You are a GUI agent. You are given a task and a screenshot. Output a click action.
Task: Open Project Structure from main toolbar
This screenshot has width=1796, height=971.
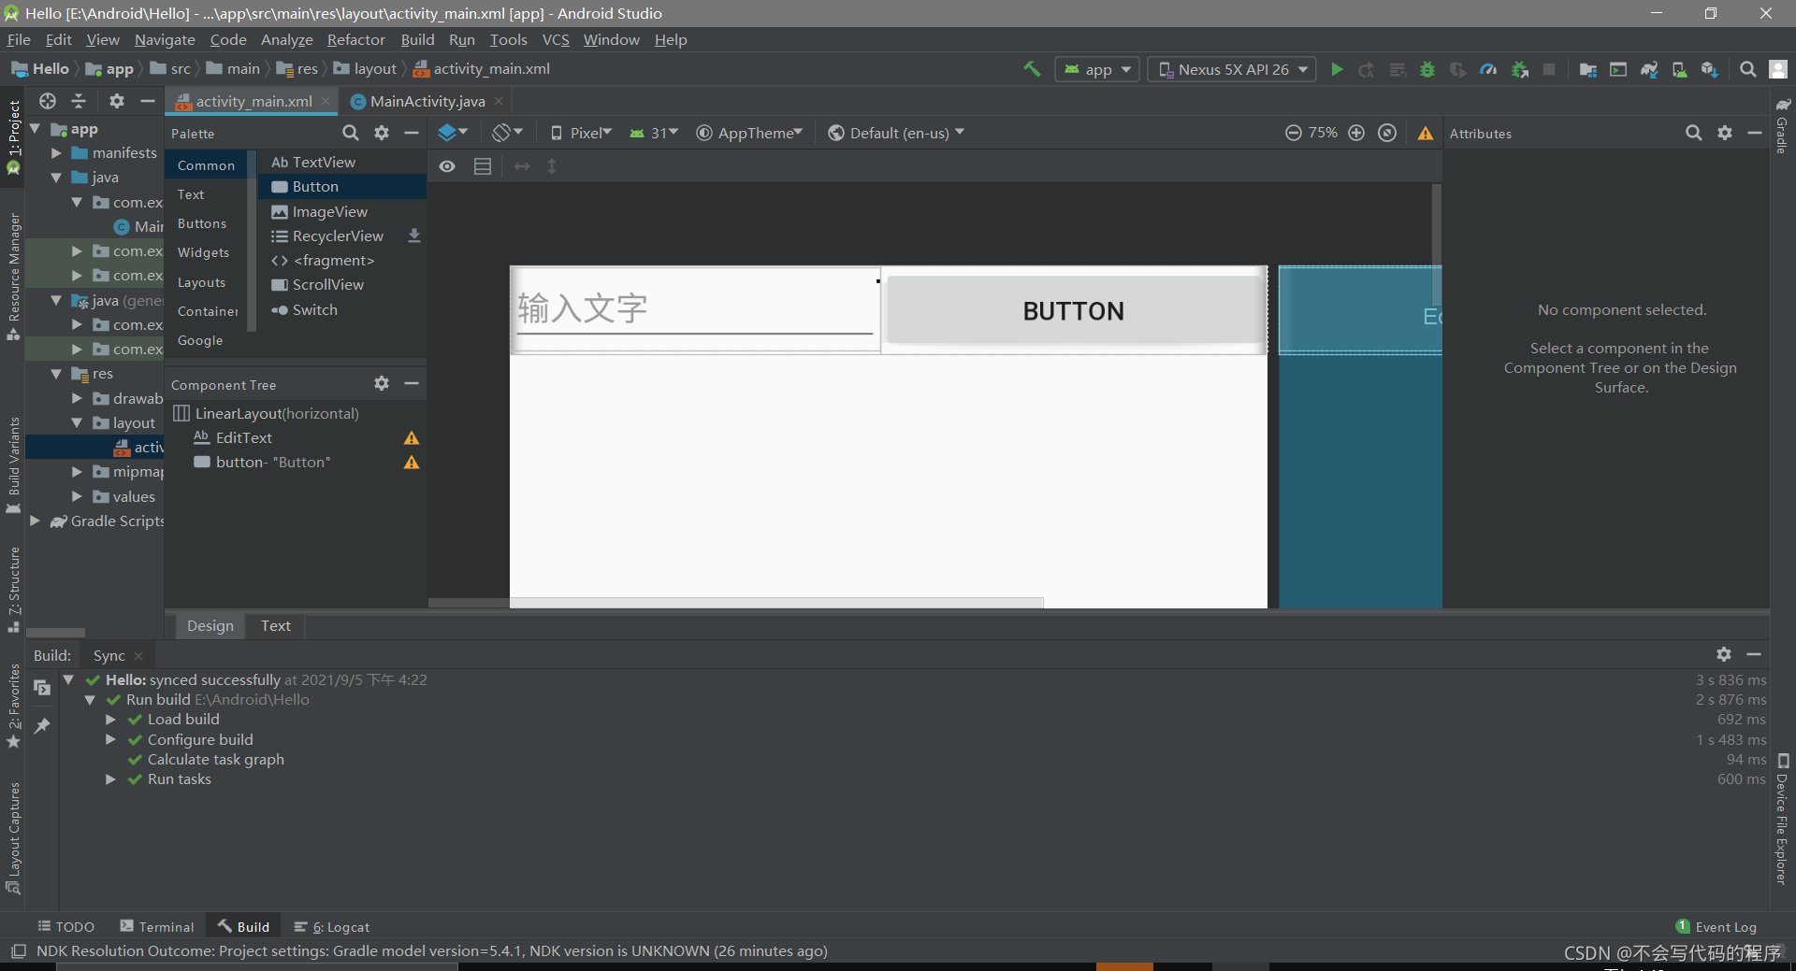[1587, 69]
